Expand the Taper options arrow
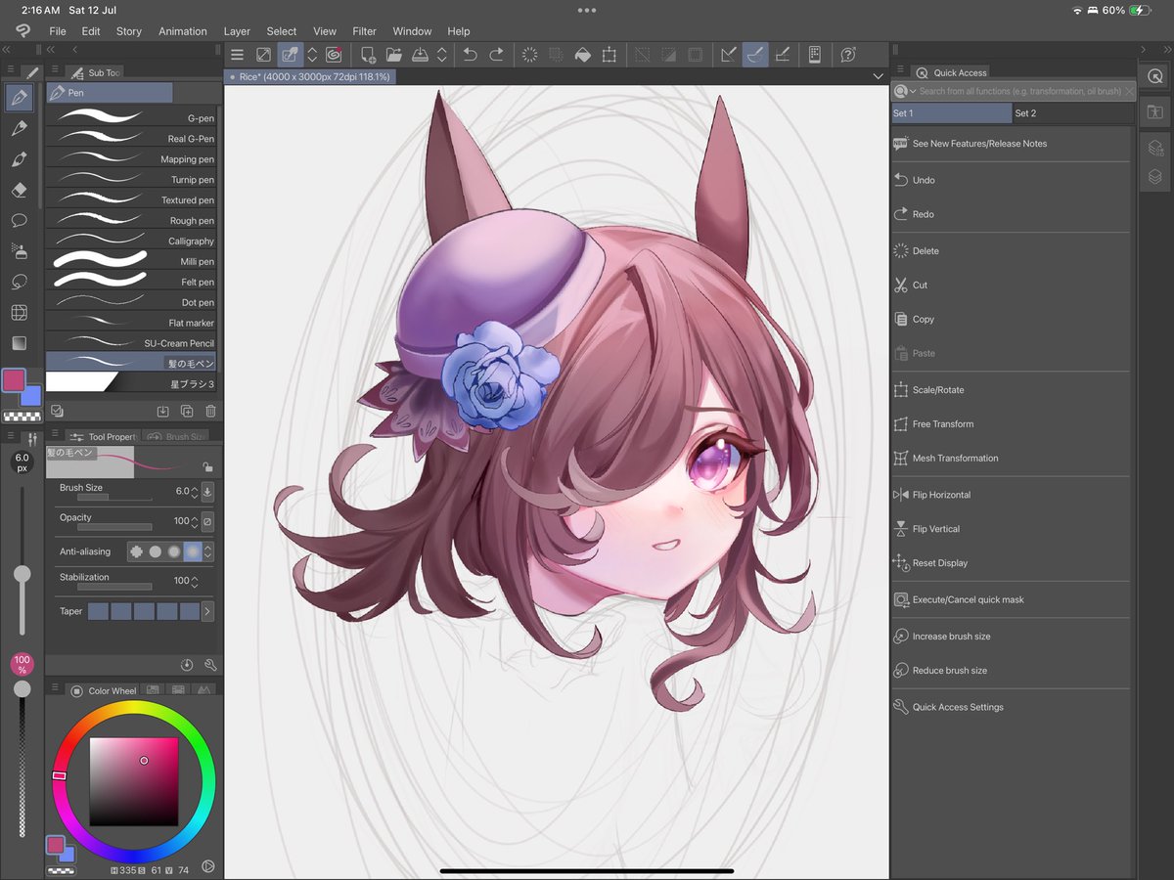 tap(207, 611)
